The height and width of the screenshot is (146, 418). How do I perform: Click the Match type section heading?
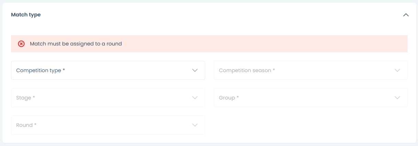(26, 15)
